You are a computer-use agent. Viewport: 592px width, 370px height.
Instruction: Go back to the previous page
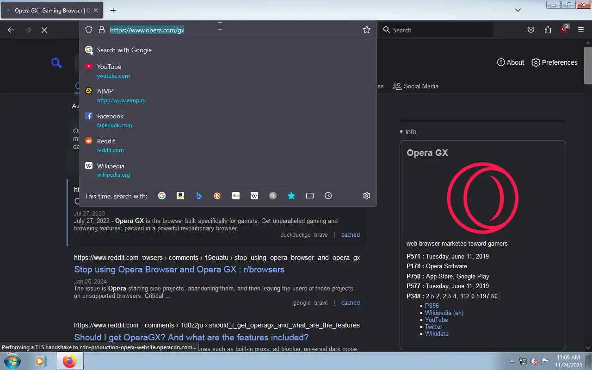tap(11, 30)
